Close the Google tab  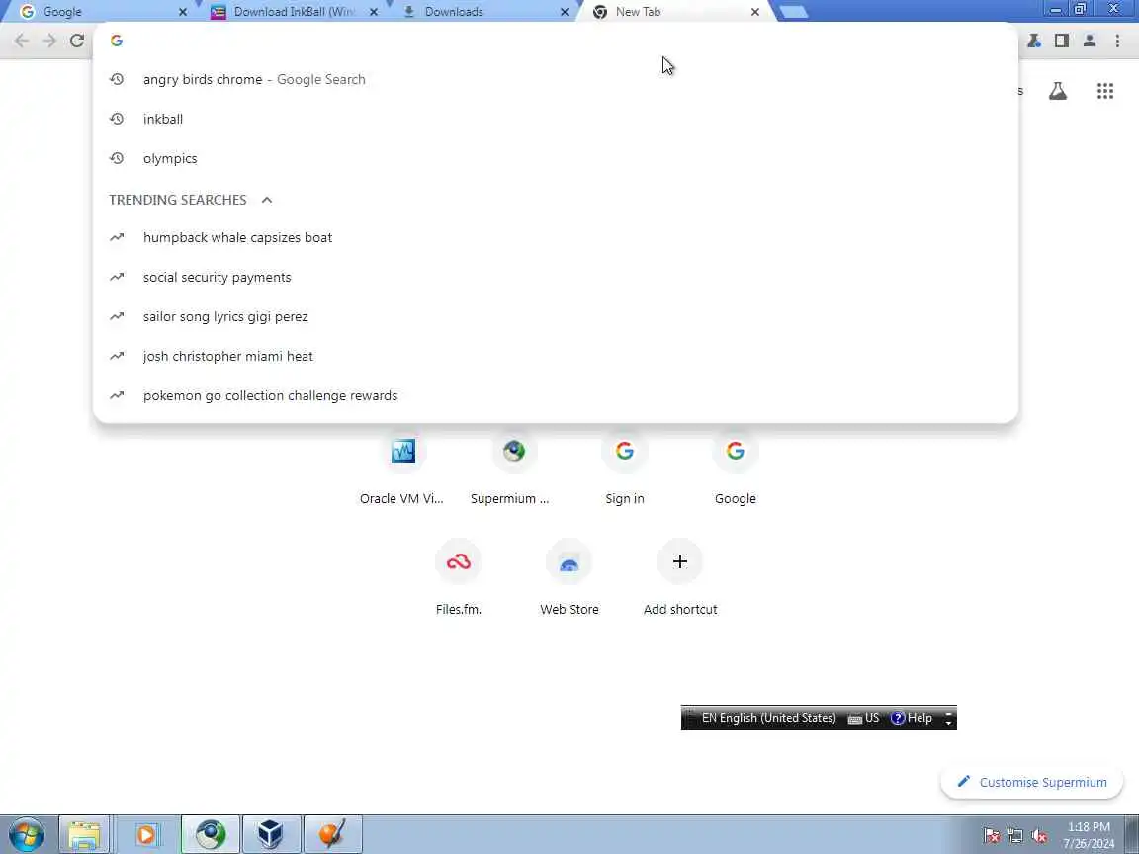click(183, 12)
